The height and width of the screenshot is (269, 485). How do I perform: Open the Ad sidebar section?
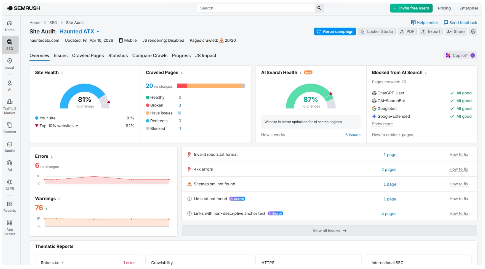click(x=10, y=166)
